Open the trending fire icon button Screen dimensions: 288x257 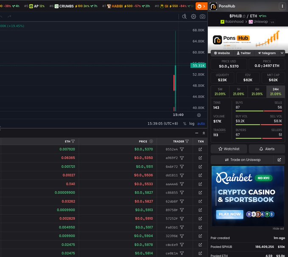pyautogui.click(x=201, y=6)
